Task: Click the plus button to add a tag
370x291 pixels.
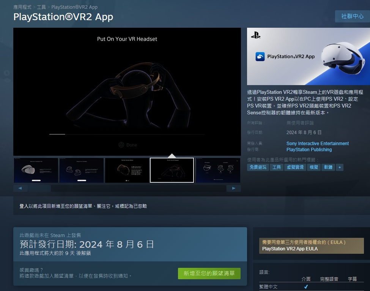Action: [x=340, y=167]
